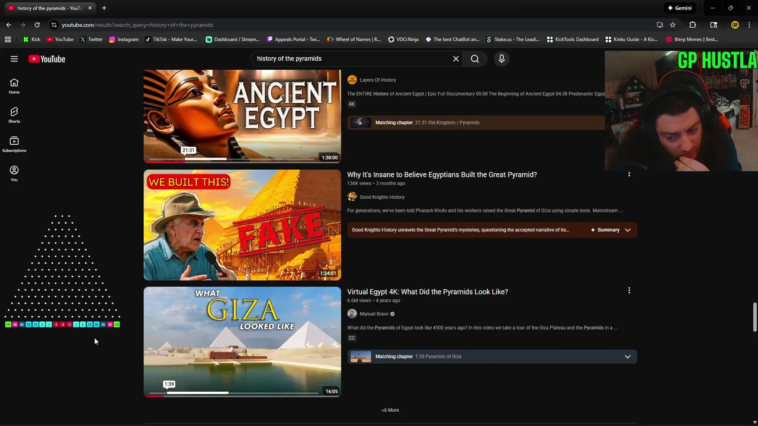Close the history of the pyramids tab
This screenshot has height=426, width=758.
click(90, 8)
